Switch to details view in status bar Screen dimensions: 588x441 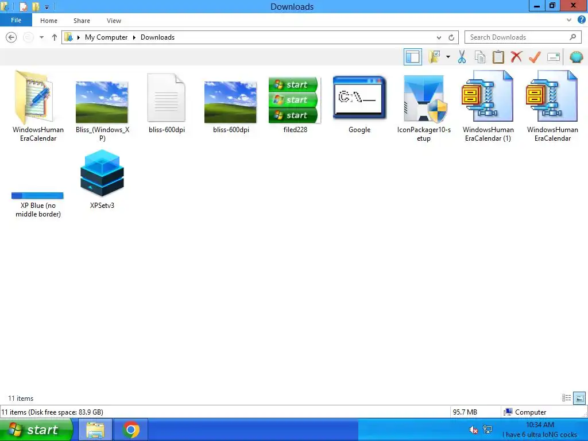(x=566, y=398)
